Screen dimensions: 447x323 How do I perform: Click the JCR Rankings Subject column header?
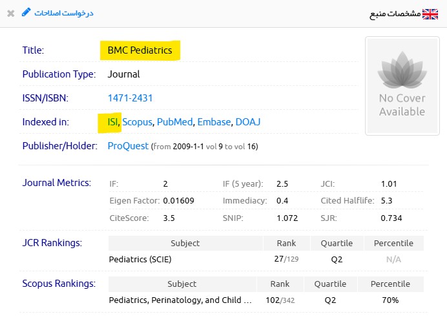(x=185, y=244)
